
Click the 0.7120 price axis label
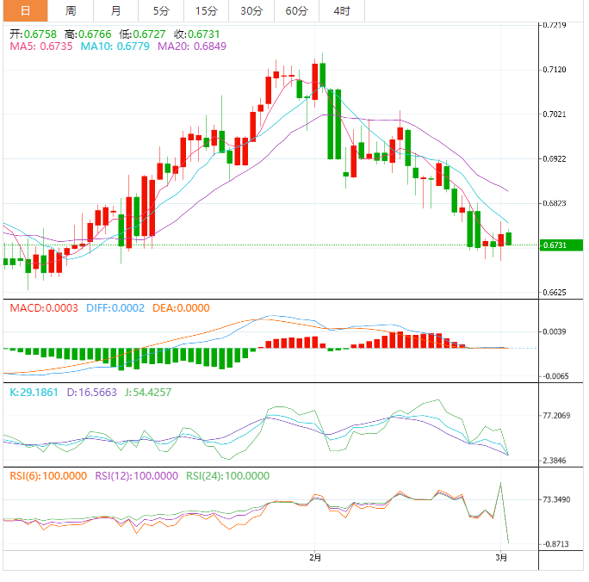click(x=555, y=70)
